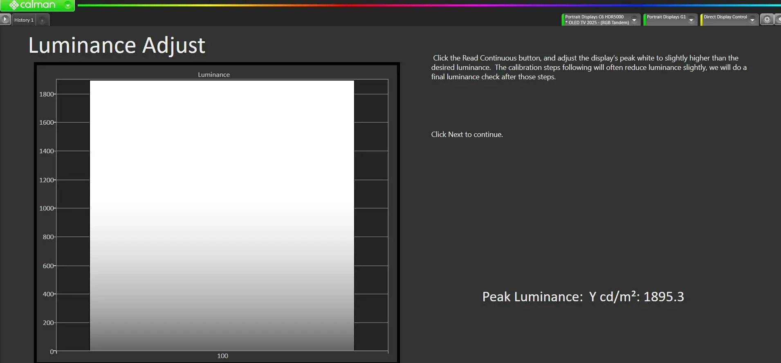Click the yellow status stripe on Display Control

tap(701, 20)
